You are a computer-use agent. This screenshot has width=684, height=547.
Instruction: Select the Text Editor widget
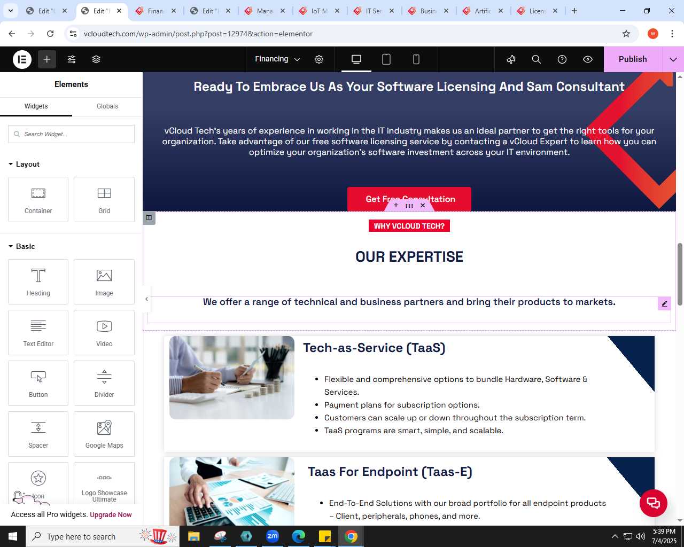click(x=38, y=332)
